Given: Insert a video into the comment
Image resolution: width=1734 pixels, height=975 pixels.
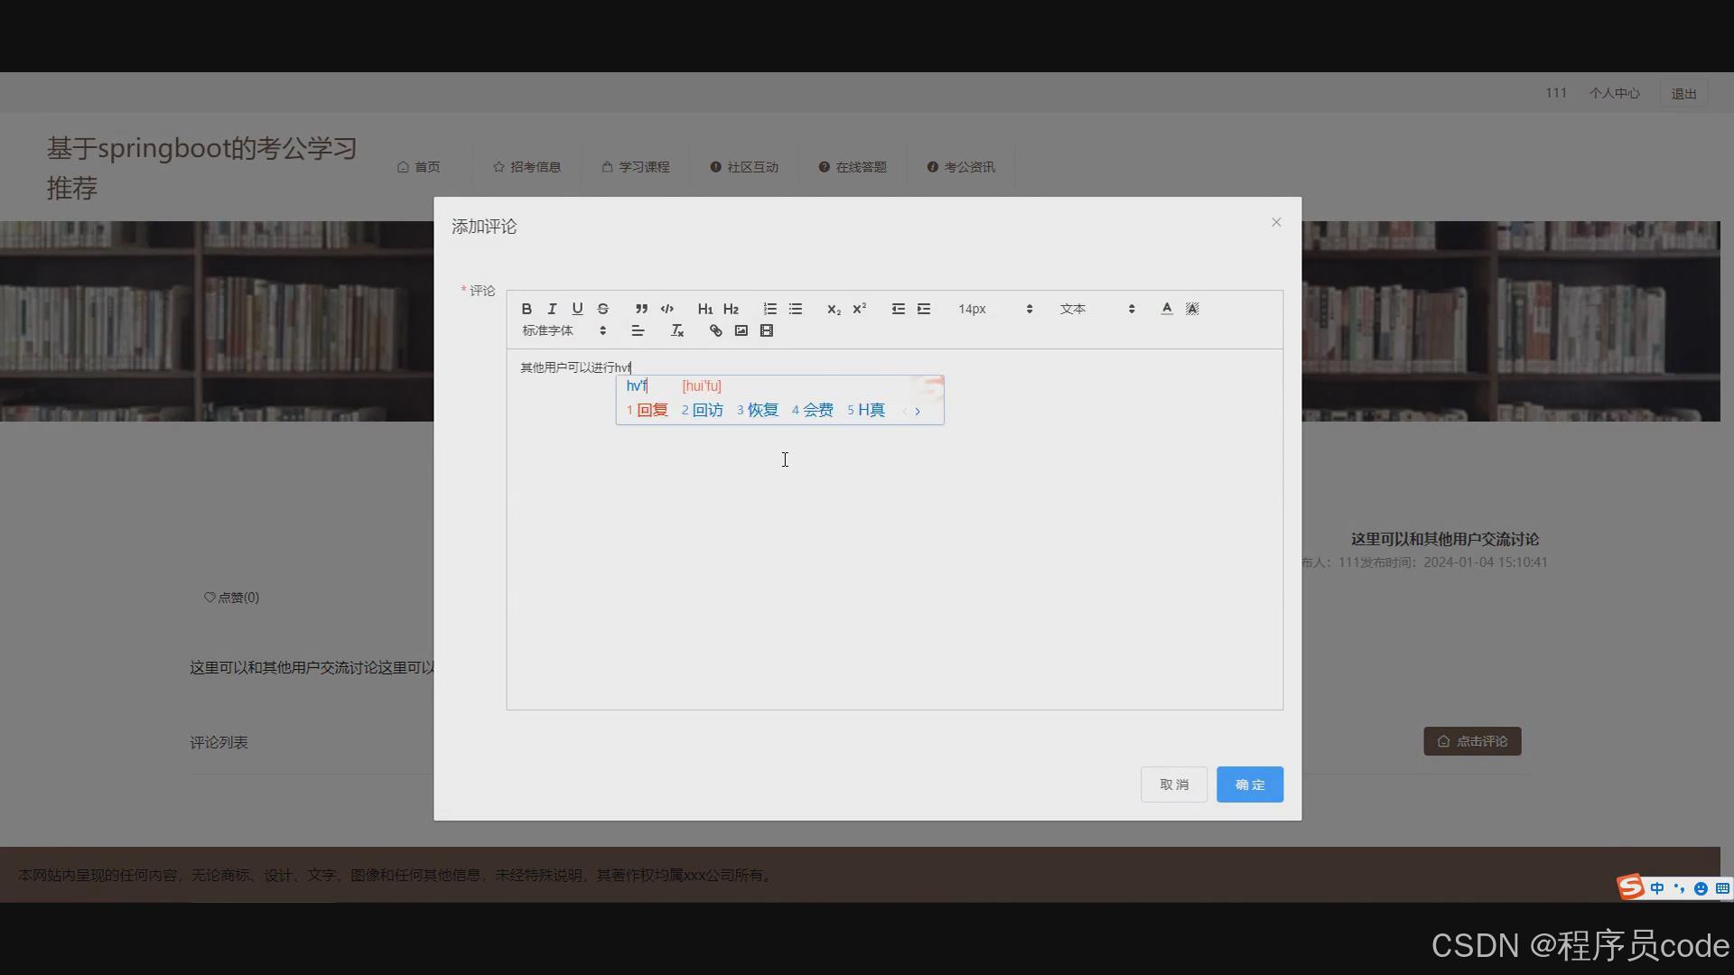Looking at the screenshot, I should pos(766,331).
